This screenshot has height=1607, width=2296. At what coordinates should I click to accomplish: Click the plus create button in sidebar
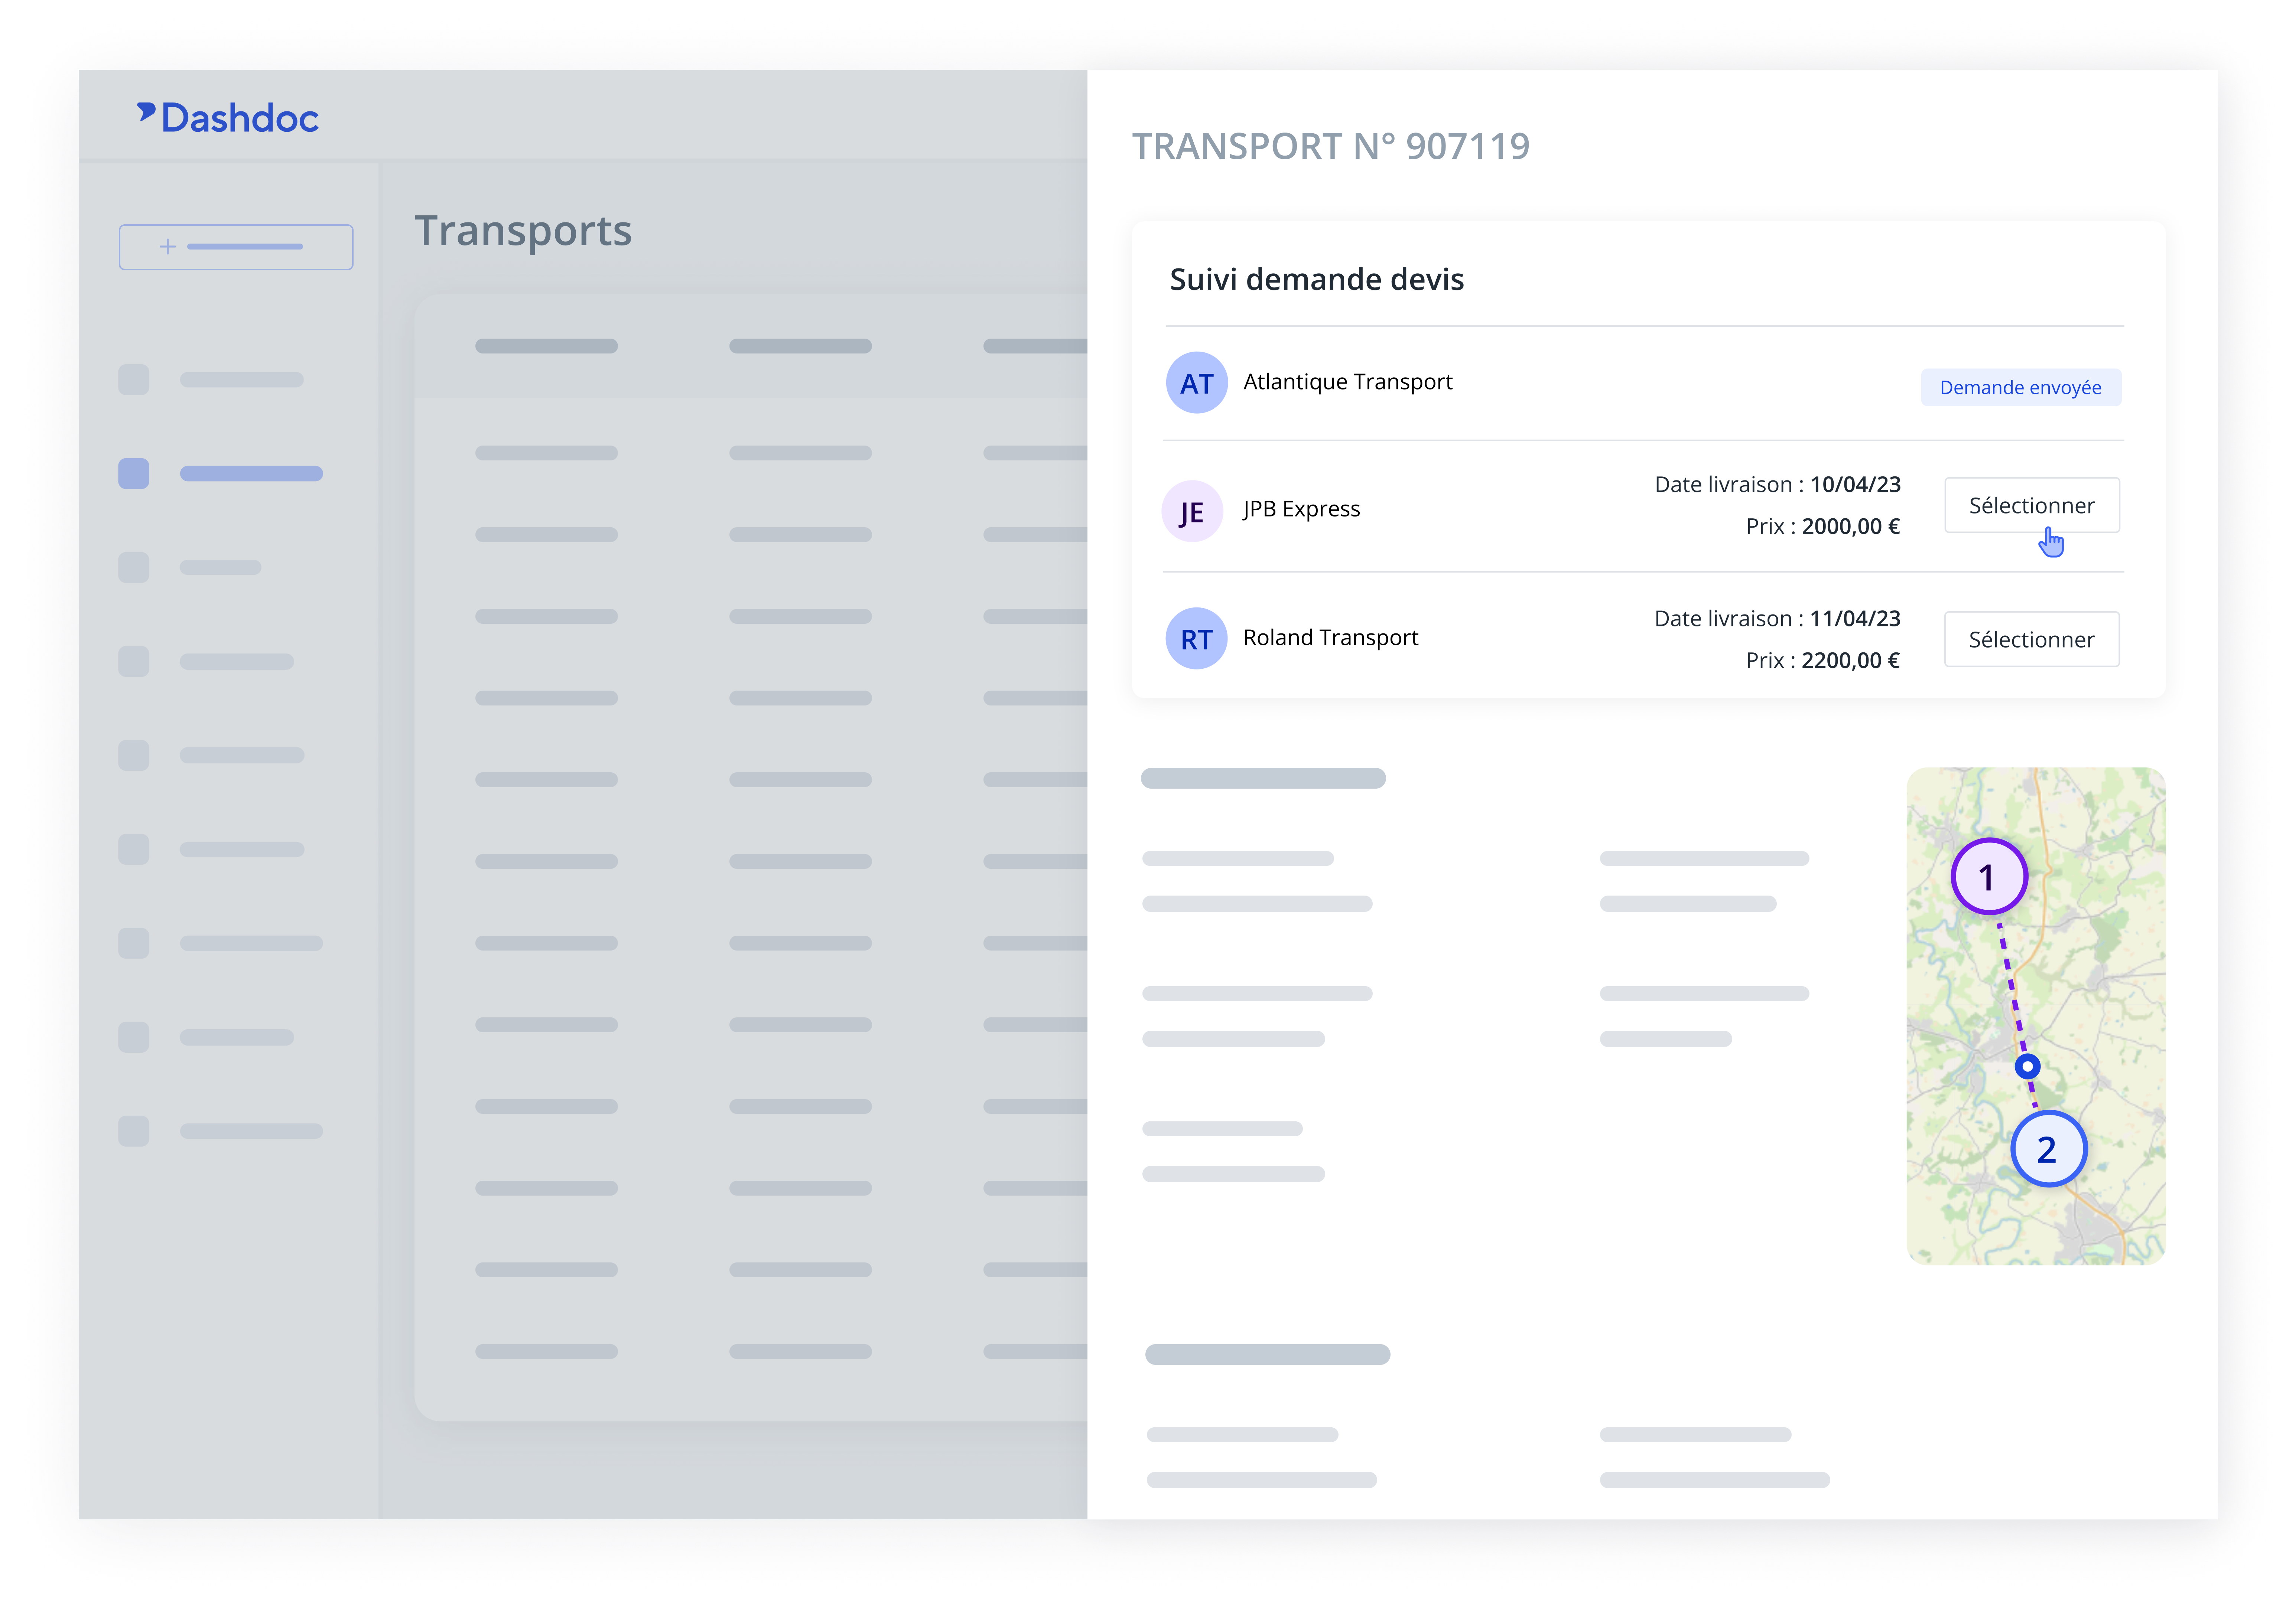236,247
